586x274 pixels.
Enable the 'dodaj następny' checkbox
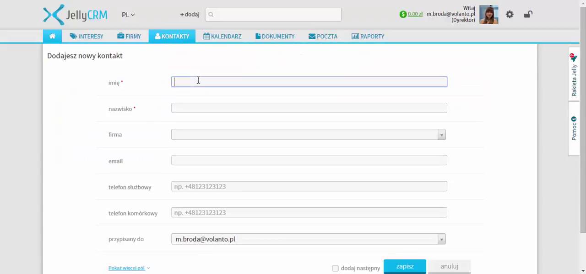click(335, 268)
